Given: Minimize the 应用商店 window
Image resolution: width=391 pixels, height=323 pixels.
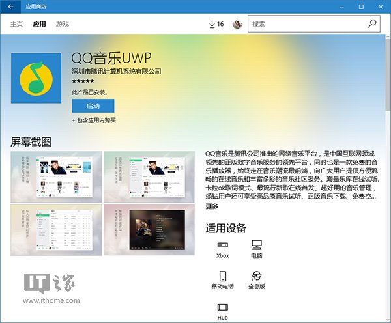Looking at the screenshot, I should point(341,7).
